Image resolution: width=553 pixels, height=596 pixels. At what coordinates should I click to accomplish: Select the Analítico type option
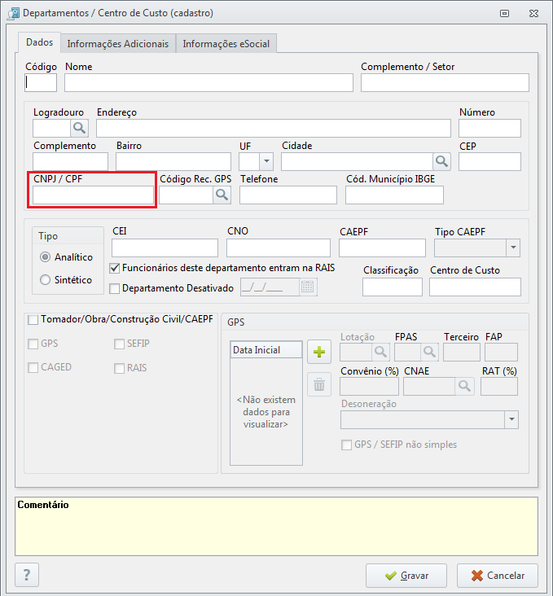click(45, 257)
